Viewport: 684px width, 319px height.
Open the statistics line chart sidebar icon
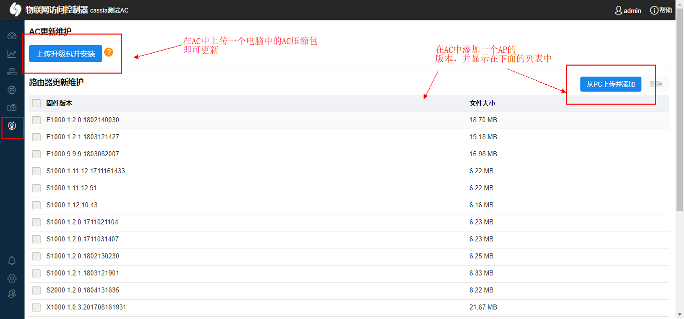click(12, 54)
